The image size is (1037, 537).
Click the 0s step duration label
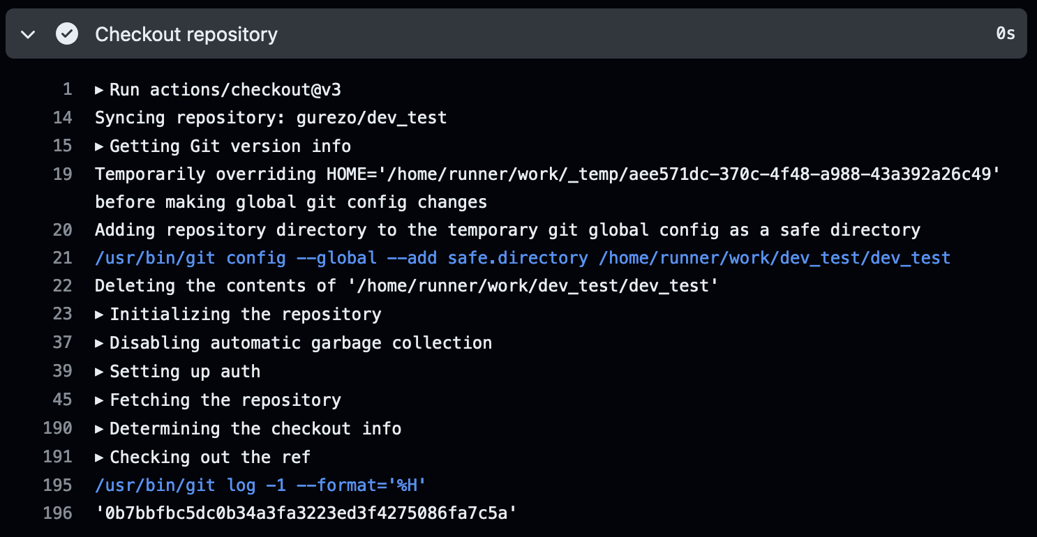(1005, 33)
